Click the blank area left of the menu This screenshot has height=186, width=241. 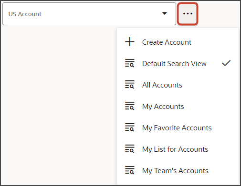pos(59,105)
